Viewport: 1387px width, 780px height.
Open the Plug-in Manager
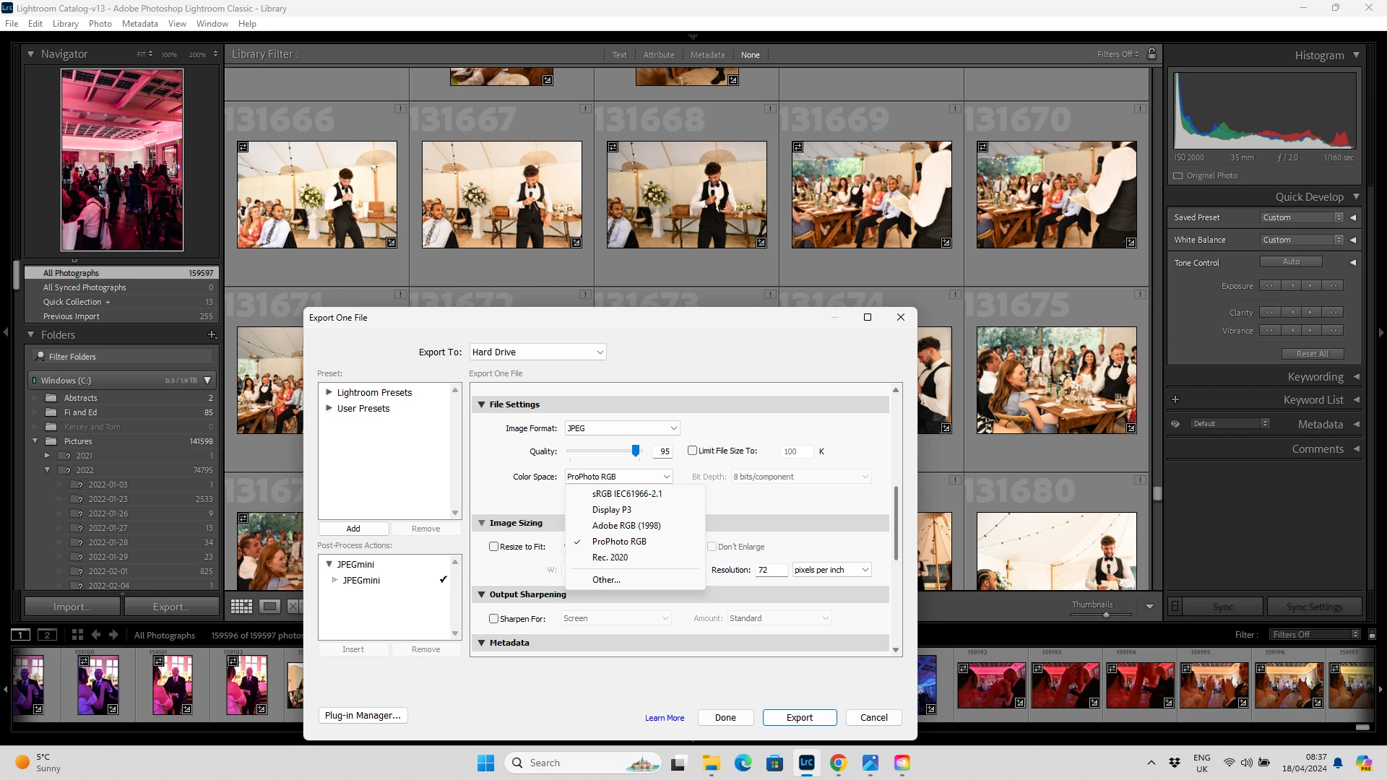coord(363,715)
